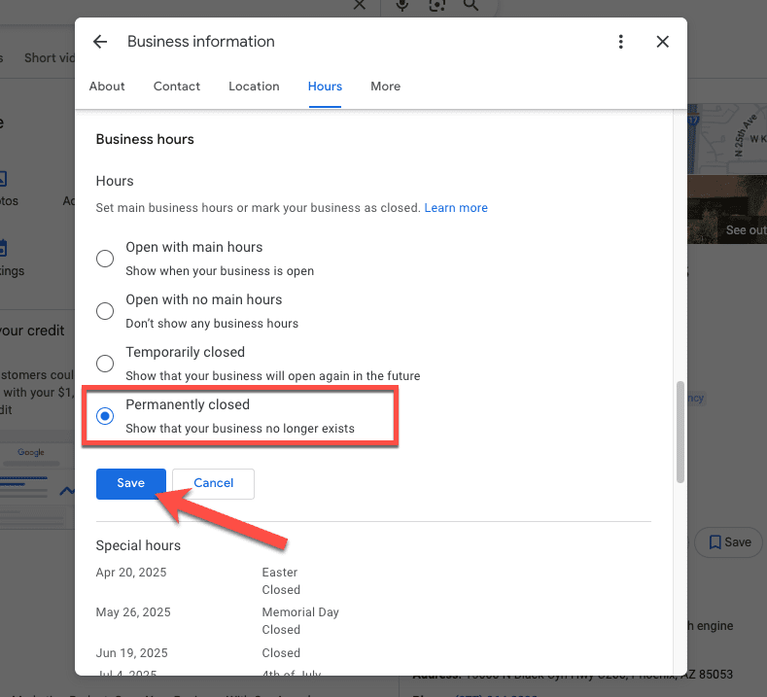Select the Permanently closed radio button
The image size is (767, 697).
click(x=105, y=416)
